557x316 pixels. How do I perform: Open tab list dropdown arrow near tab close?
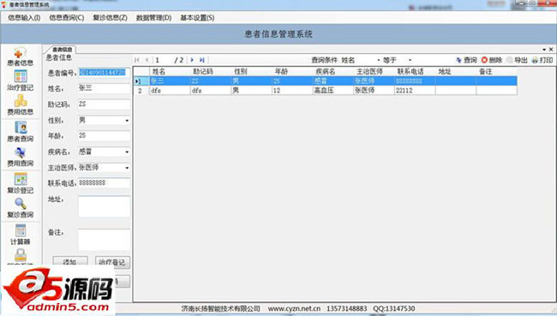pyautogui.click(x=544, y=50)
